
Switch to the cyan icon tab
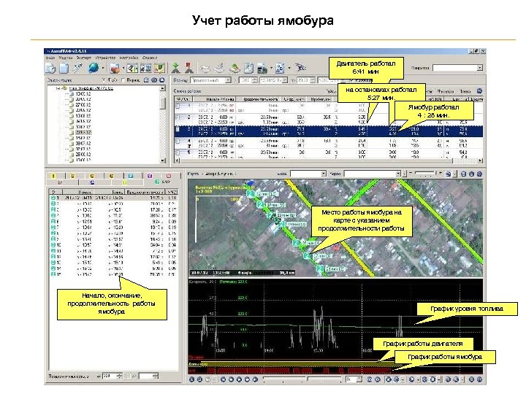click(131, 176)
